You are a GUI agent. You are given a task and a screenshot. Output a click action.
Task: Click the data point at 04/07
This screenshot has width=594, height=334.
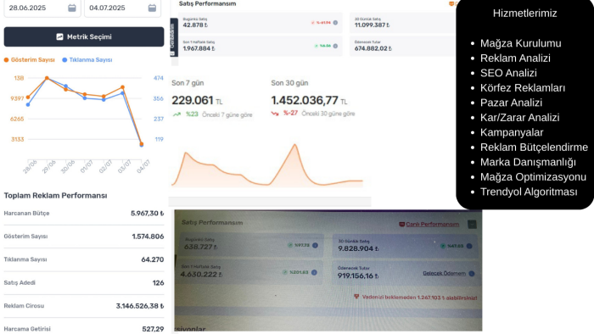click(x=142, y=144)
